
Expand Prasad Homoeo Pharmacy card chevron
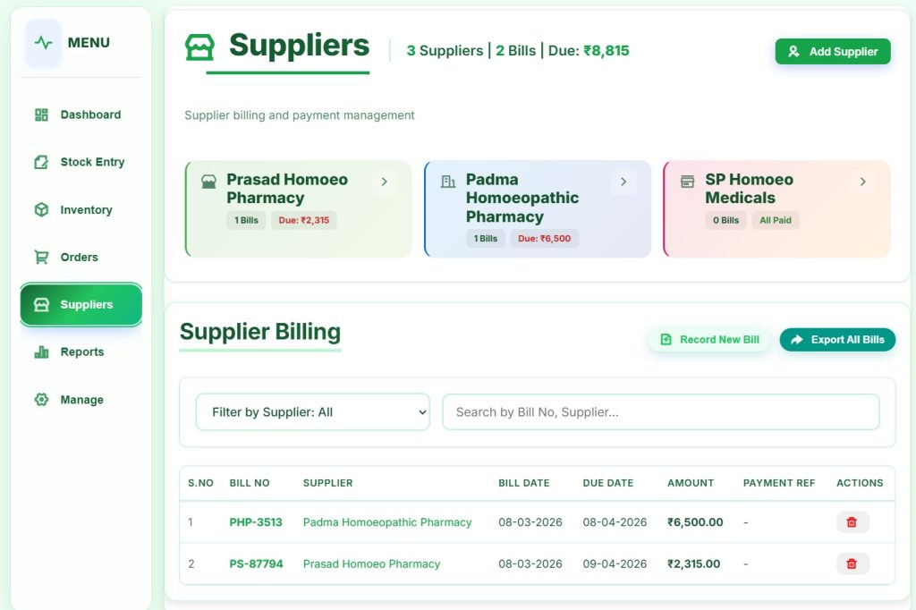385,182
